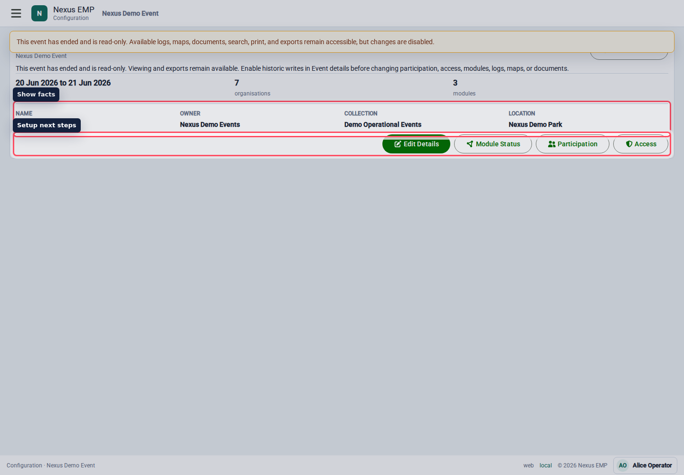684x475 pixels.
Task: Click the people icon in Participation
Action: pos(551,144)
